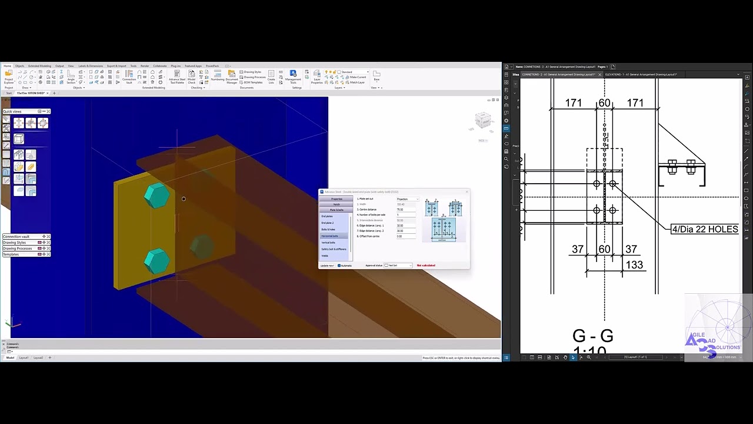
Task: Click the Centre distance input field
Action: tap(406, 210)
